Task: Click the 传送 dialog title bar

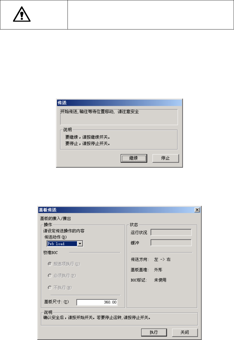Action: coord(119,103)
